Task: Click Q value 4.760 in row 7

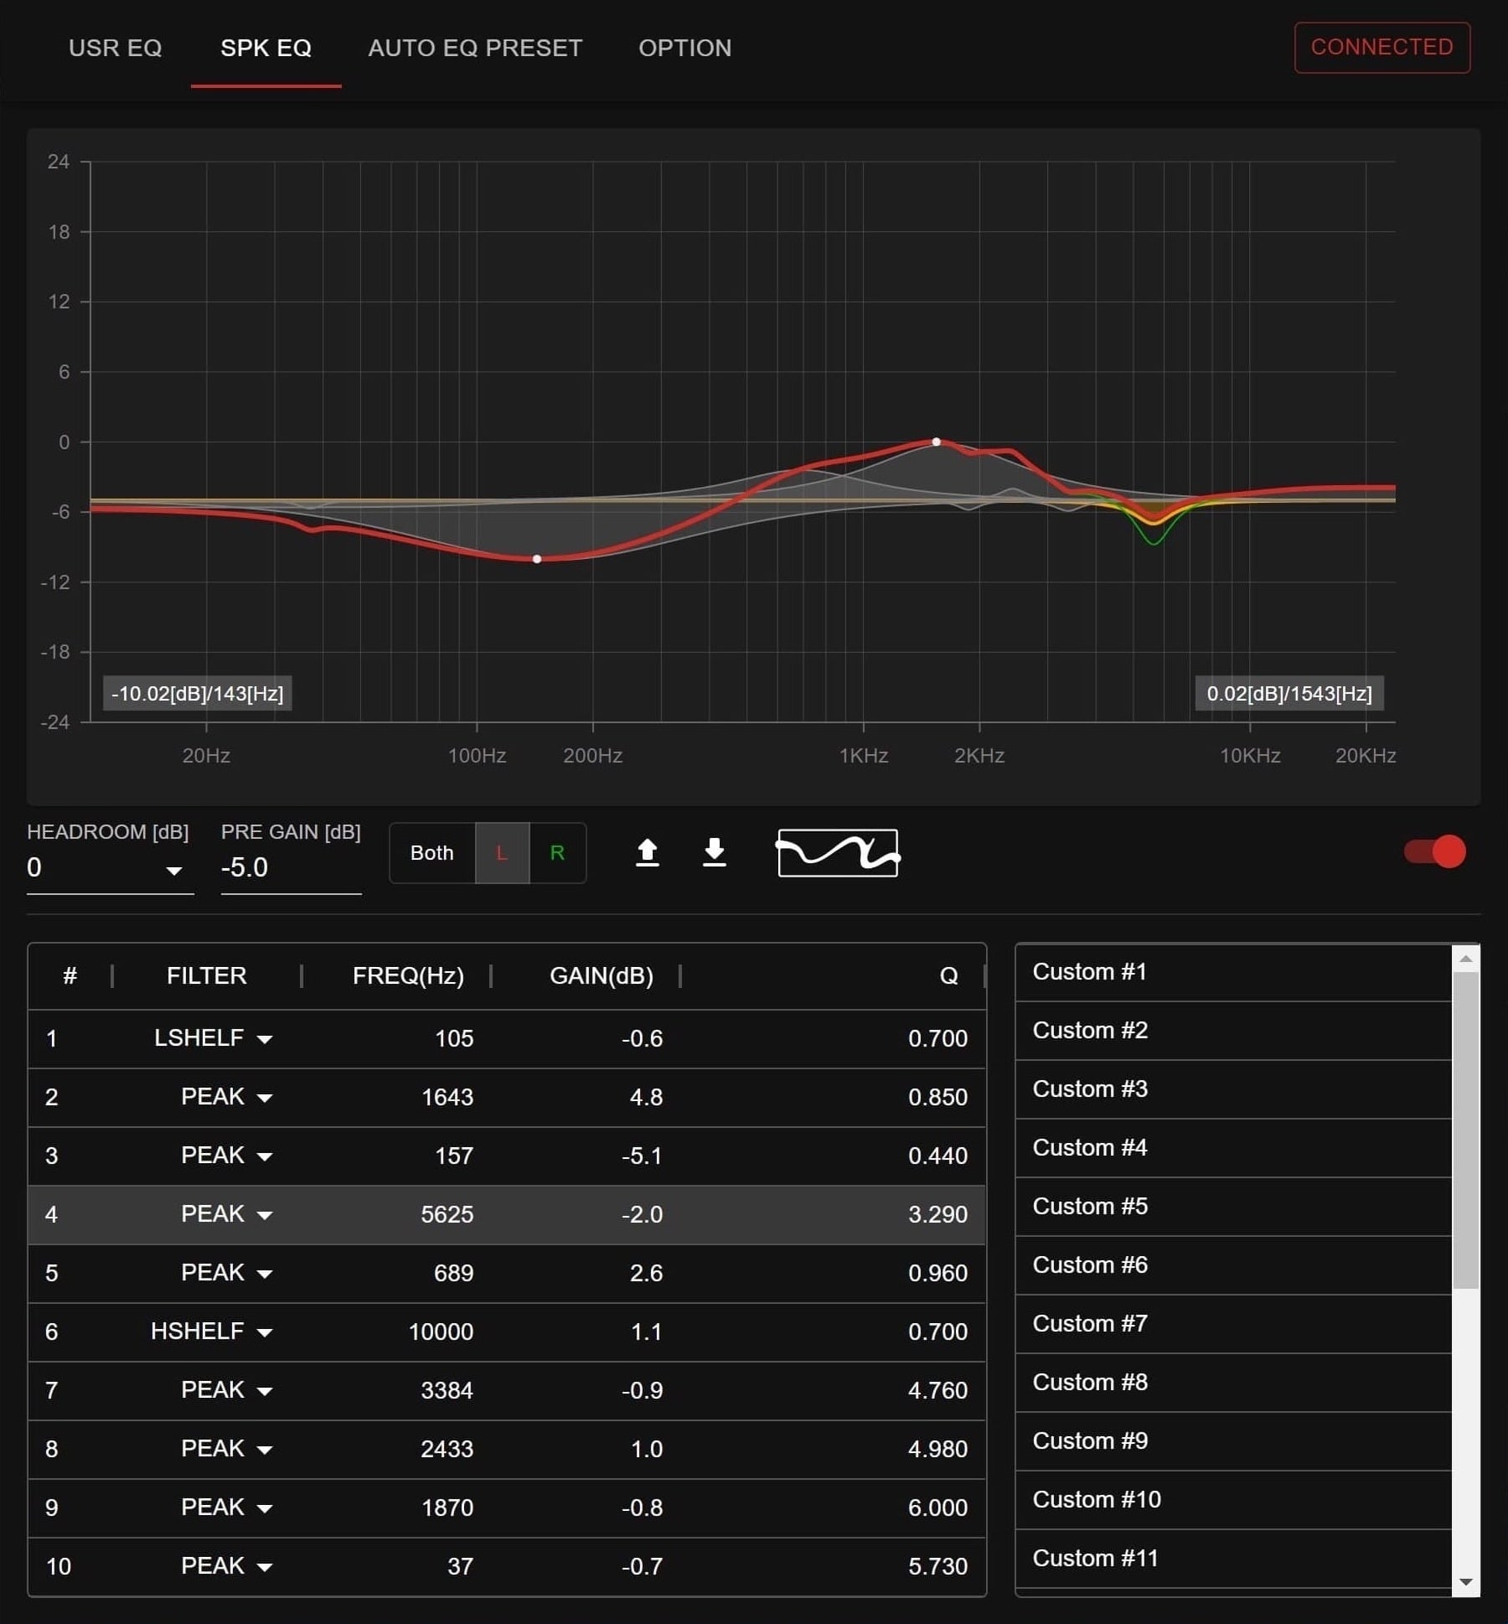Action: click(937, 1391)
